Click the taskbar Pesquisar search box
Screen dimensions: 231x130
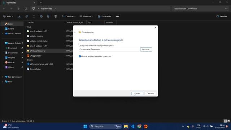click(x=106, y=126)
